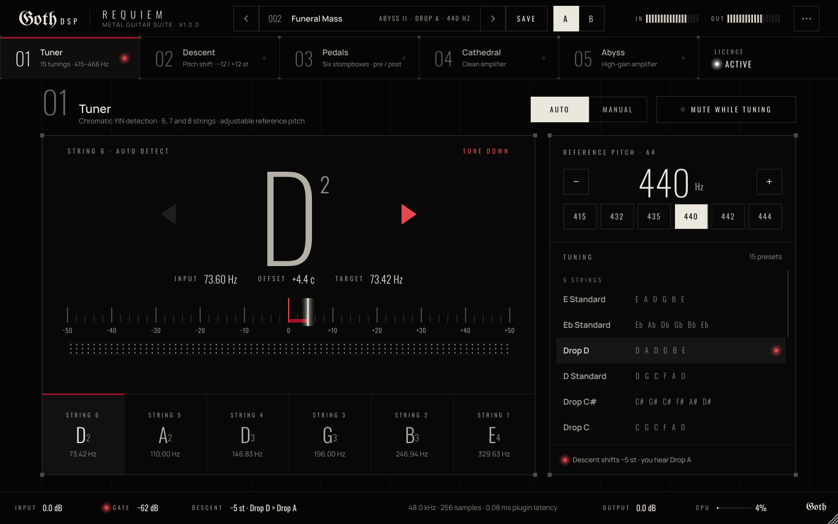The width and height of the screenshot is (838, 524).
Task: Select A comparison slot
Action: [566, 19]
